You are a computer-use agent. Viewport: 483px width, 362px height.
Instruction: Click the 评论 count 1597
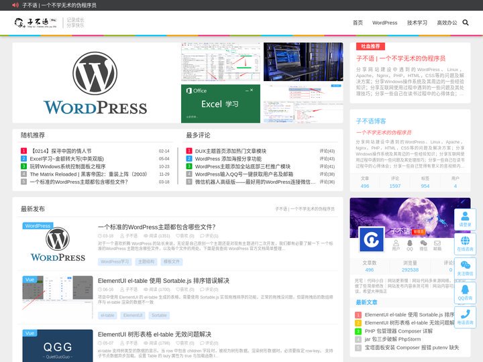click(395, 186)
